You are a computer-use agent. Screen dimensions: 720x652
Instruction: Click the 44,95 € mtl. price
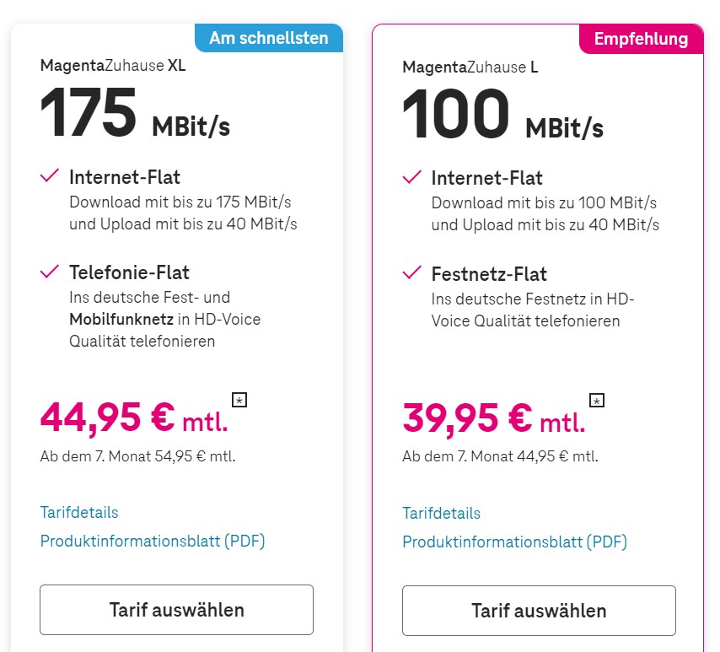click(134, 417)
